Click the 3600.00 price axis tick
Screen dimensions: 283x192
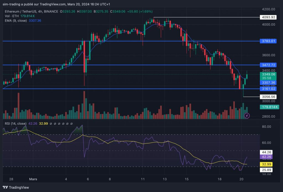269,55
